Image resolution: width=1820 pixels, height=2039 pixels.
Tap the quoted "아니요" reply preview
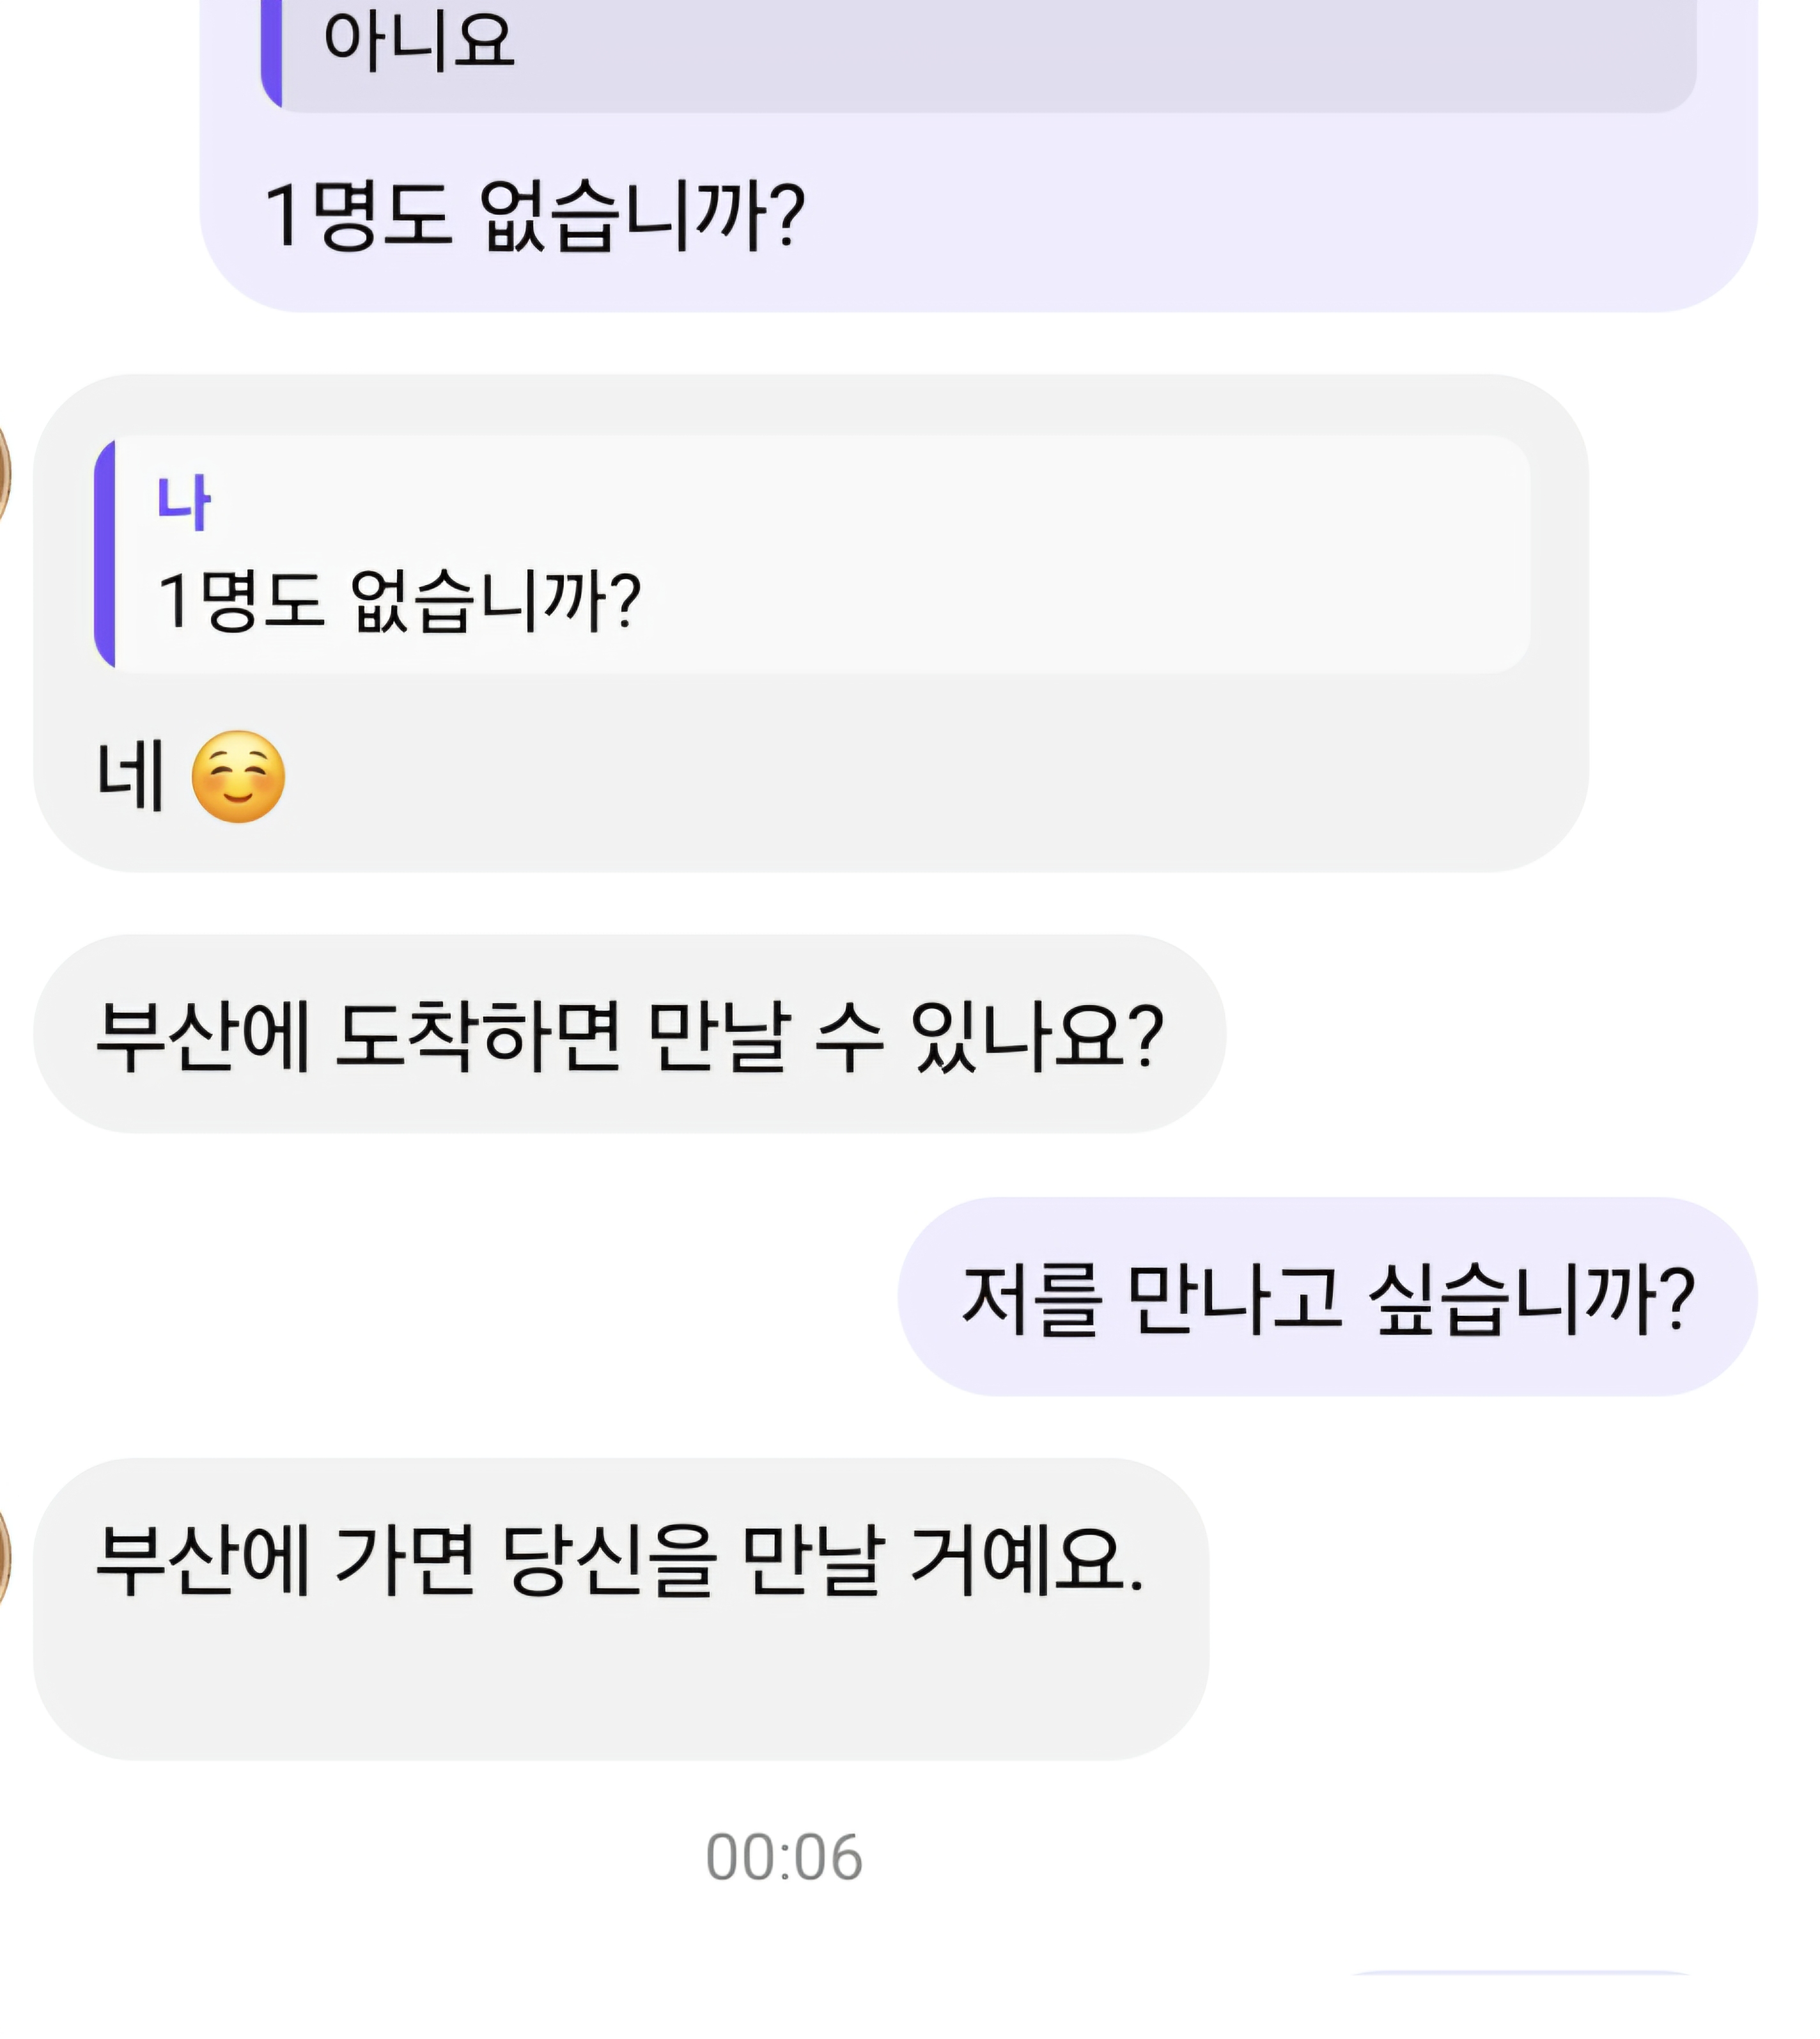(x=980, y=45)
